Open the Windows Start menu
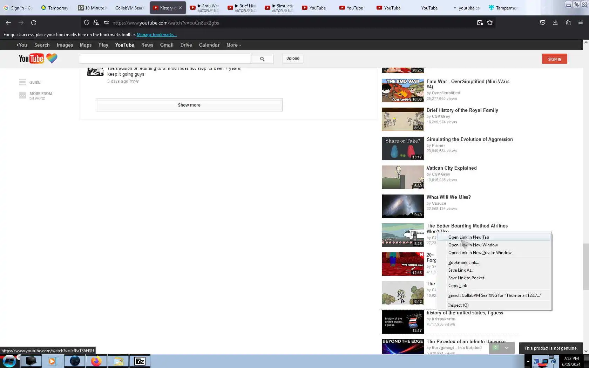The height and width of the screenshot is (368, 589). coord(9,361)
